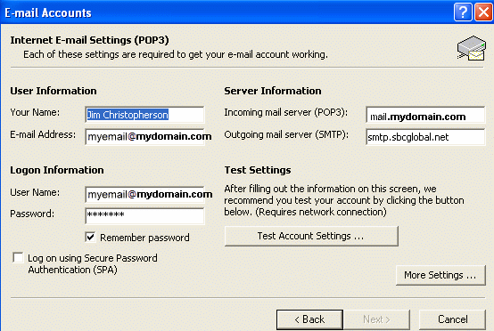
Task: Select the Your Name input field
Action: (145, 115)
